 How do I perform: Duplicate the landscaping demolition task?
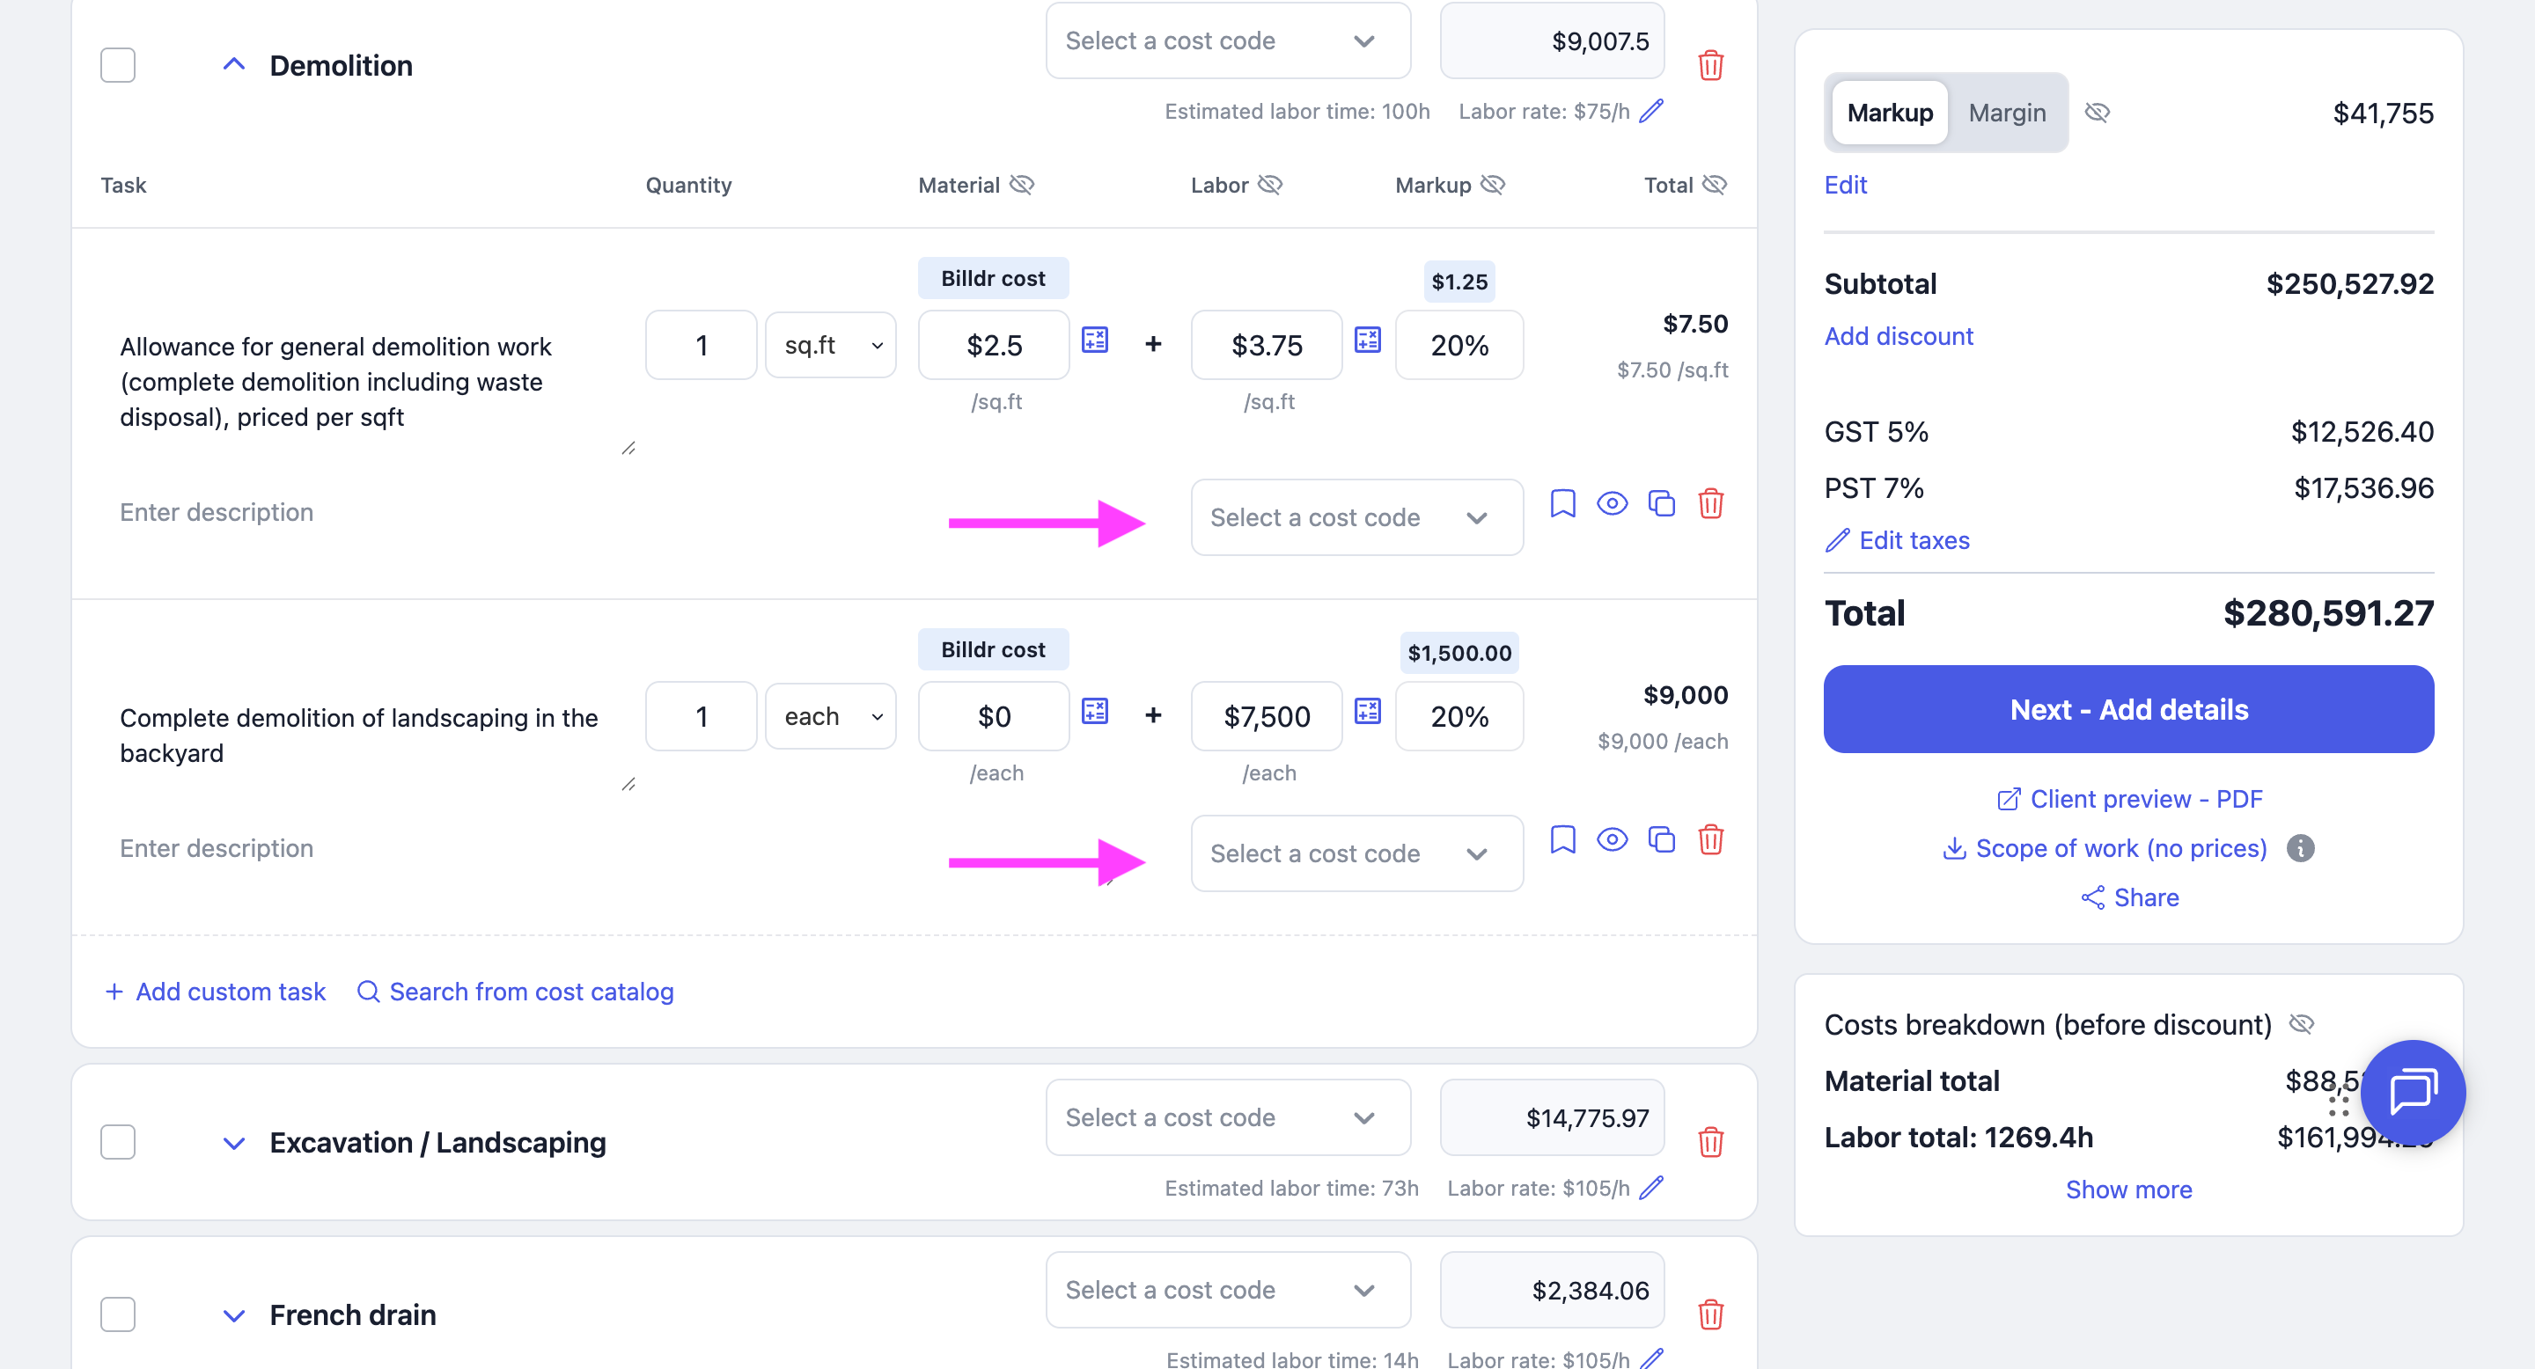(1661, 840)
